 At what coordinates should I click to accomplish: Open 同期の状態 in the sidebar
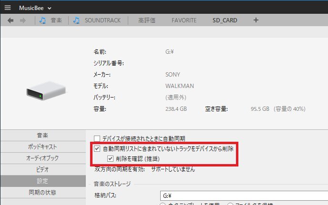pyautogui.click(x=43, y=192)
